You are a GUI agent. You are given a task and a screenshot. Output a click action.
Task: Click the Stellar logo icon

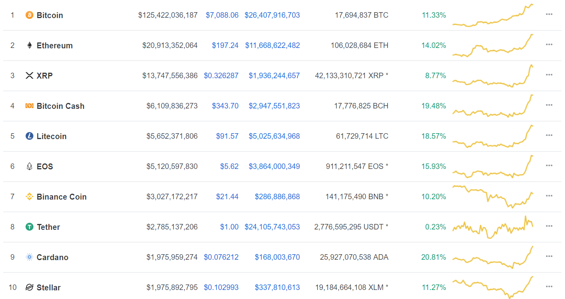[29, 287]
